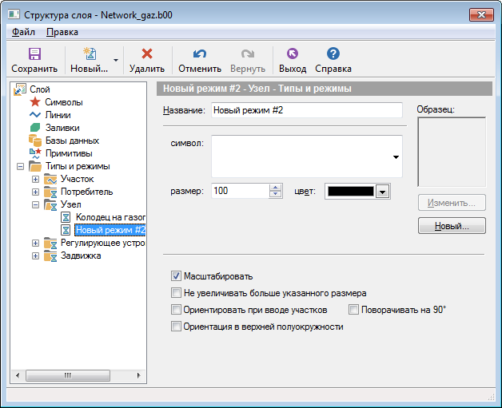Image resolution: width=502 pixels, height=408 pixels.
Task: Enable Поворачивать на 90° checkbox
Action: 354,310
